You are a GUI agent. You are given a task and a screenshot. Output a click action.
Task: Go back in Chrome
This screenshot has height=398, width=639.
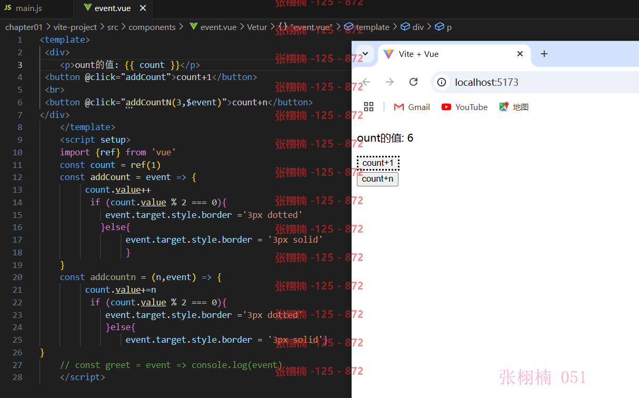(366, 82)
